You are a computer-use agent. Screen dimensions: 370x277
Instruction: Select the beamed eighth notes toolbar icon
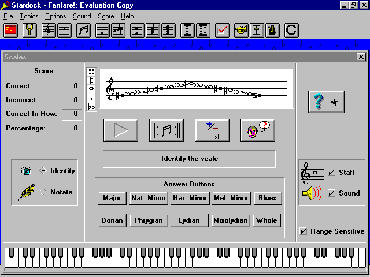(83, 30)
